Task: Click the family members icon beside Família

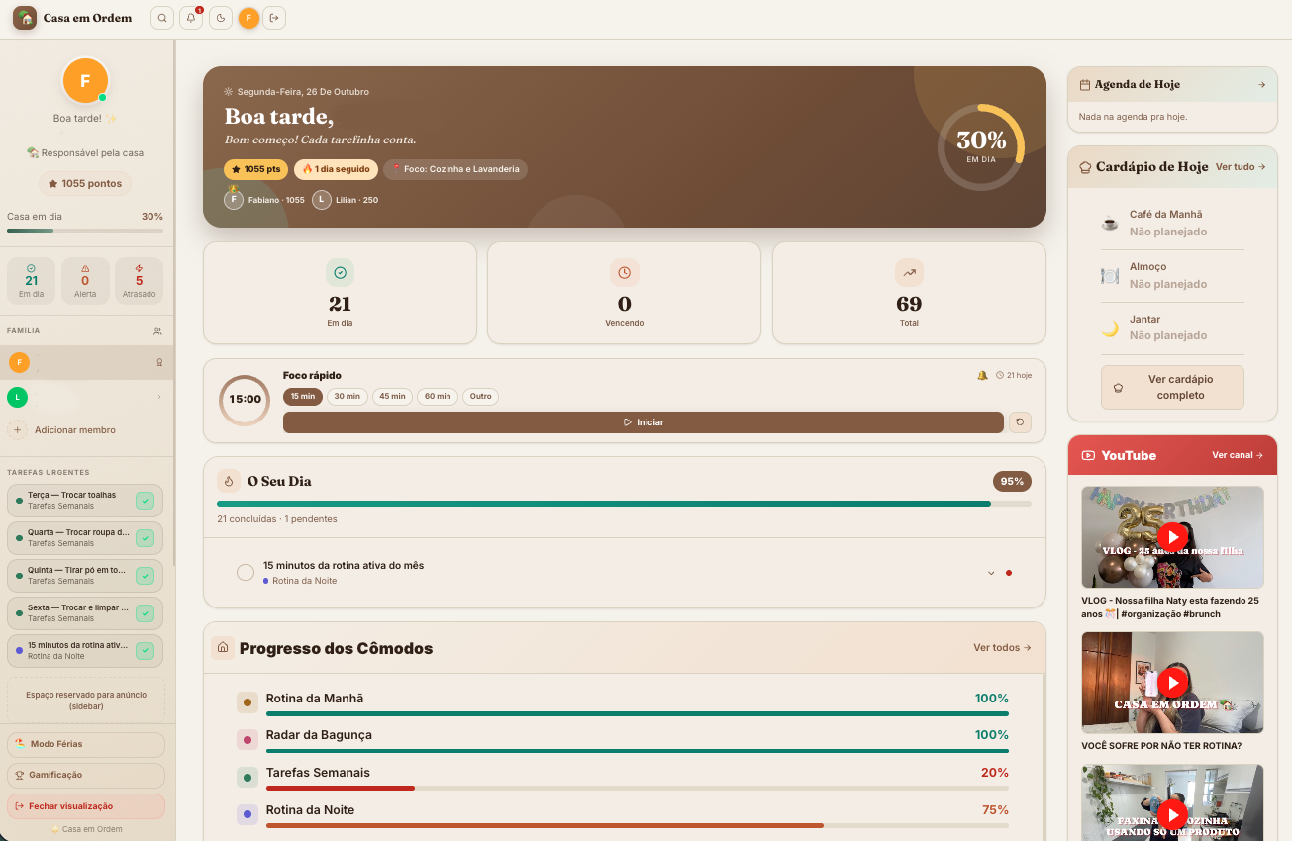Action: (x=158, y=331)
